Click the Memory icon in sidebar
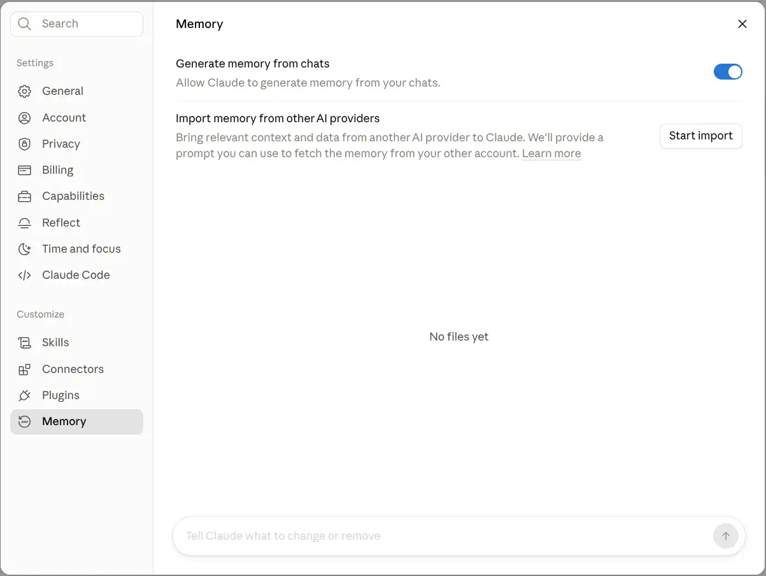Image resolution: width=766 pixels, height=576 pixels. tap(24, 421)
